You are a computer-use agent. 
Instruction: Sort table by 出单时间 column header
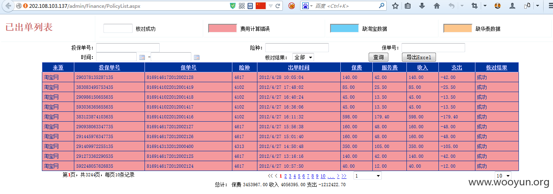pos(298,67)
